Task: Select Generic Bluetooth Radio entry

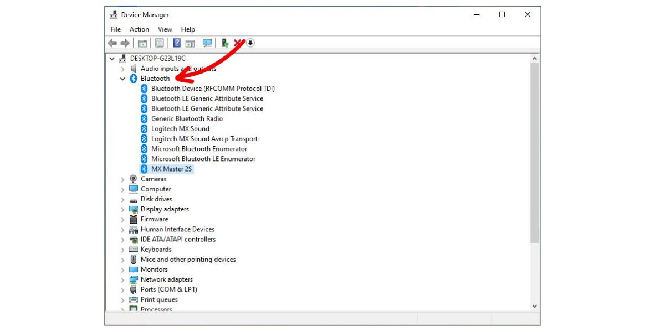Action: 187,119
